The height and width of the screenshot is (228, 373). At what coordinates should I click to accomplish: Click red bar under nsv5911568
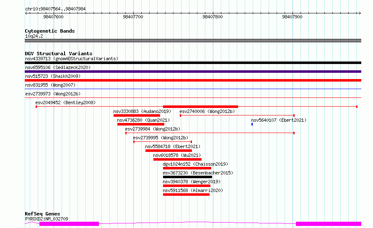point(186,195)
